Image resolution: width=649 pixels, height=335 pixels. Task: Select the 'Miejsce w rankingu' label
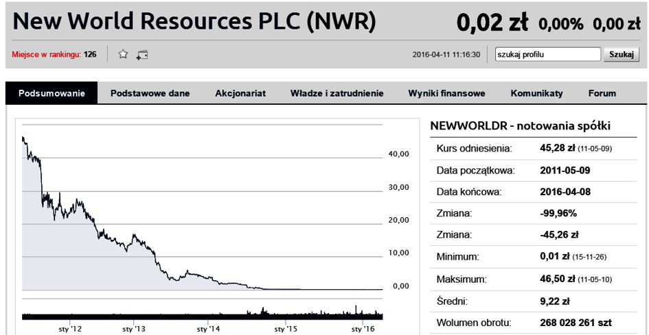(x=47, y=55)
